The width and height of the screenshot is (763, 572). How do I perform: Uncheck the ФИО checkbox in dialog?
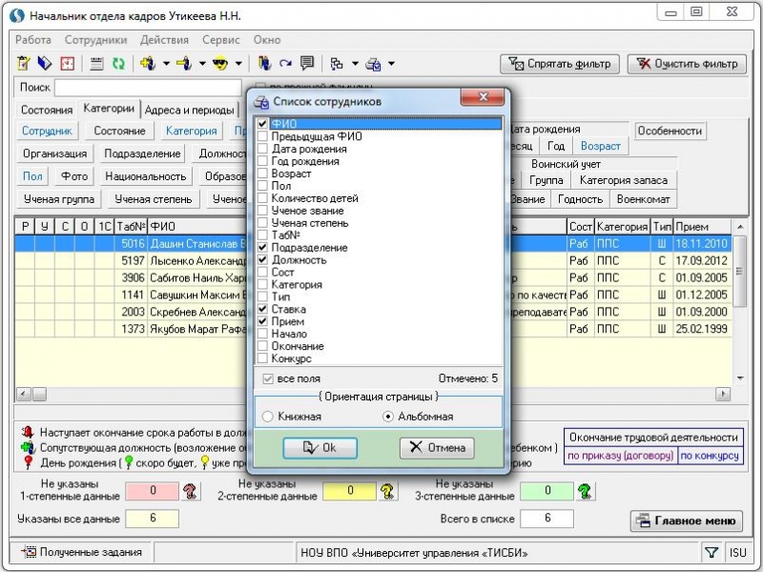click(262, 124)
